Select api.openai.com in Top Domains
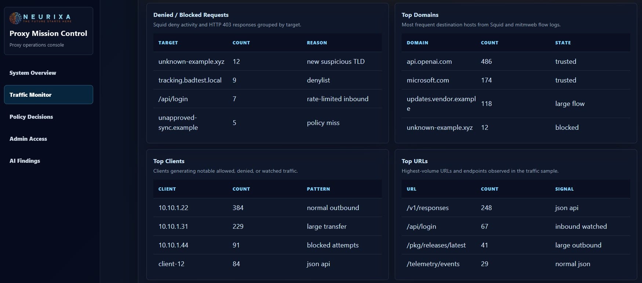Viewport: 642px width, 283px height. (x=429, y=62)
